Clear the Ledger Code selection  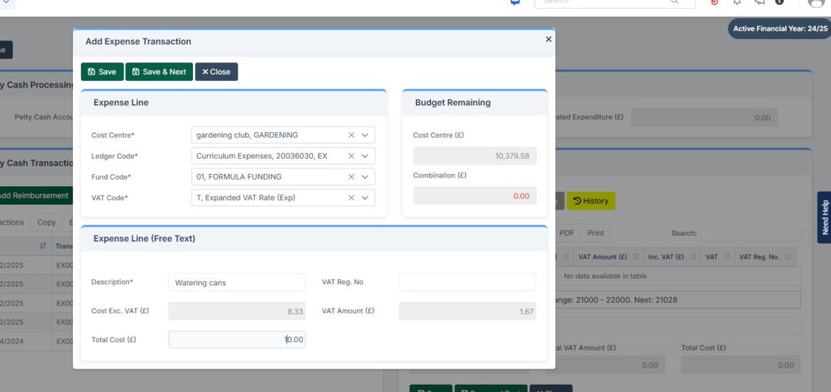(x=351, y=156)
